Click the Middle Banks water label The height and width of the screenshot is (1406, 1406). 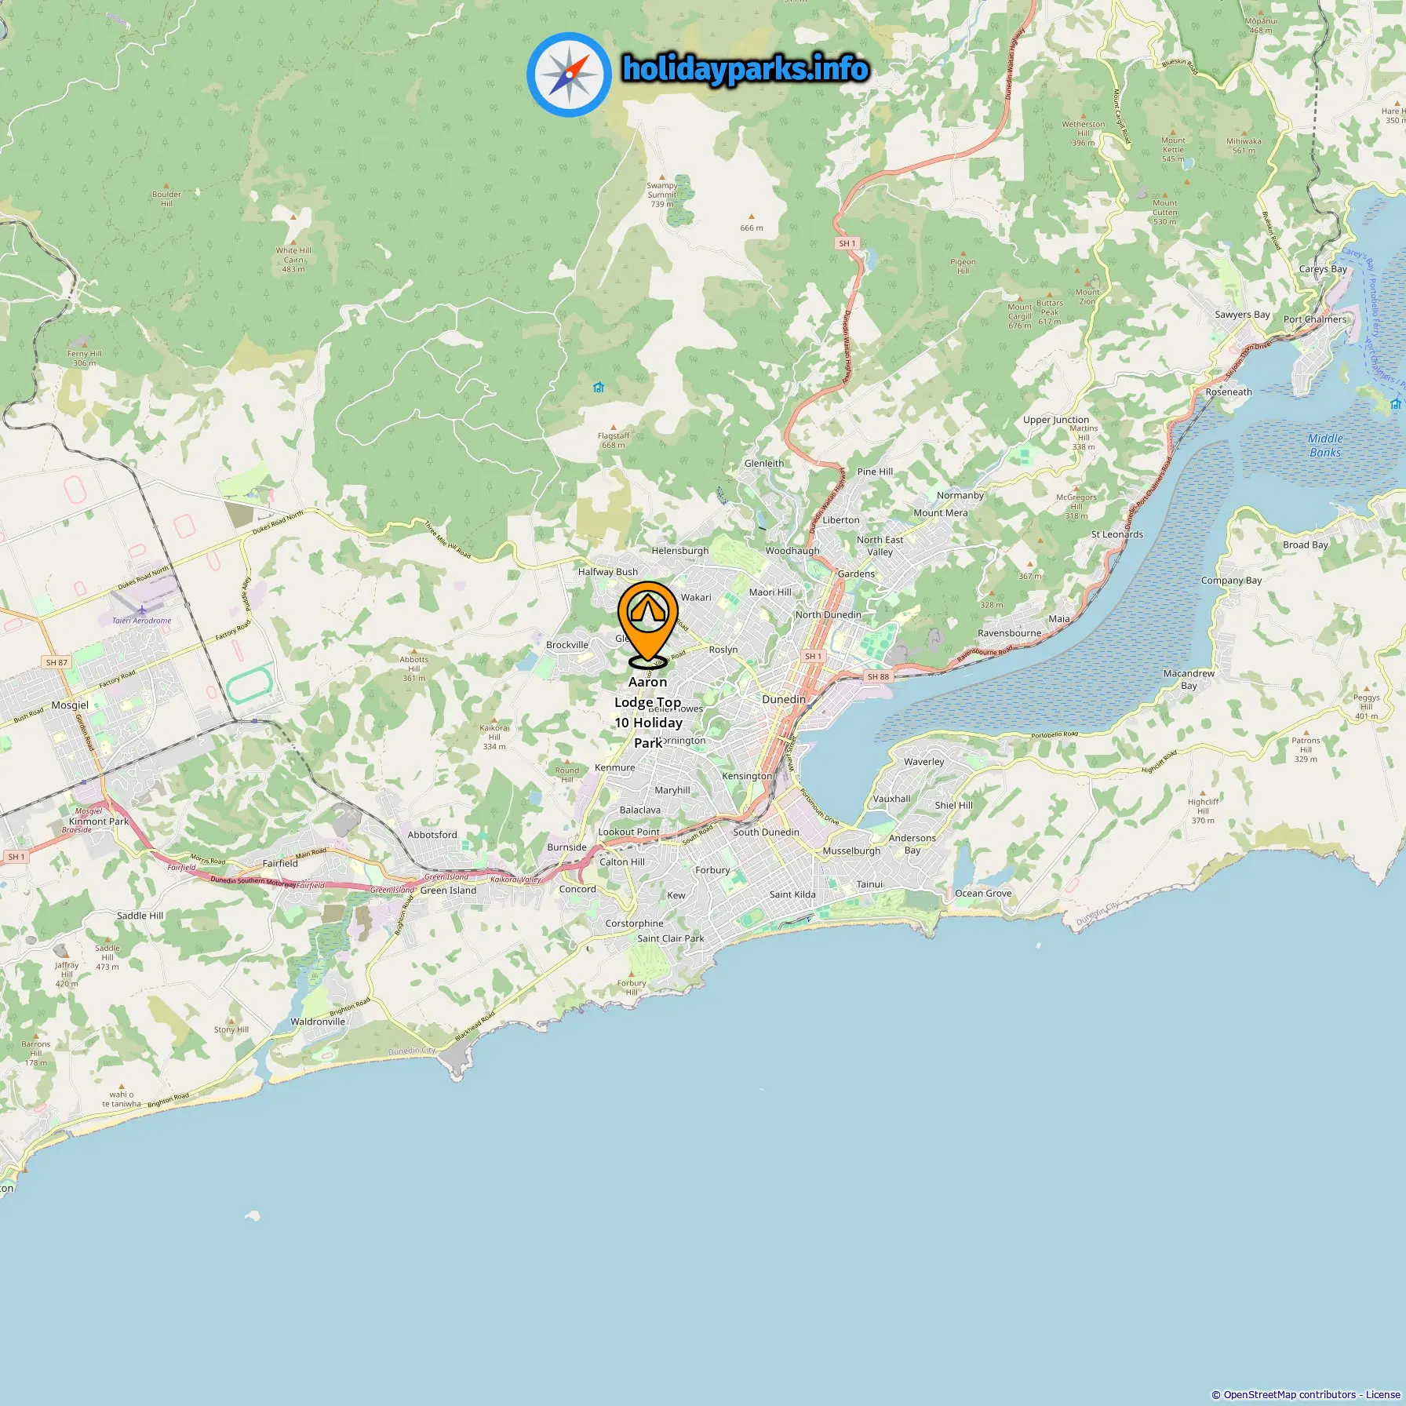(1325, 446)
